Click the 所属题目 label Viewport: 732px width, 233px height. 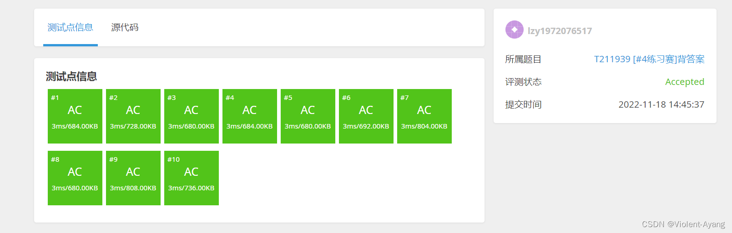click(x=523, y=59)
